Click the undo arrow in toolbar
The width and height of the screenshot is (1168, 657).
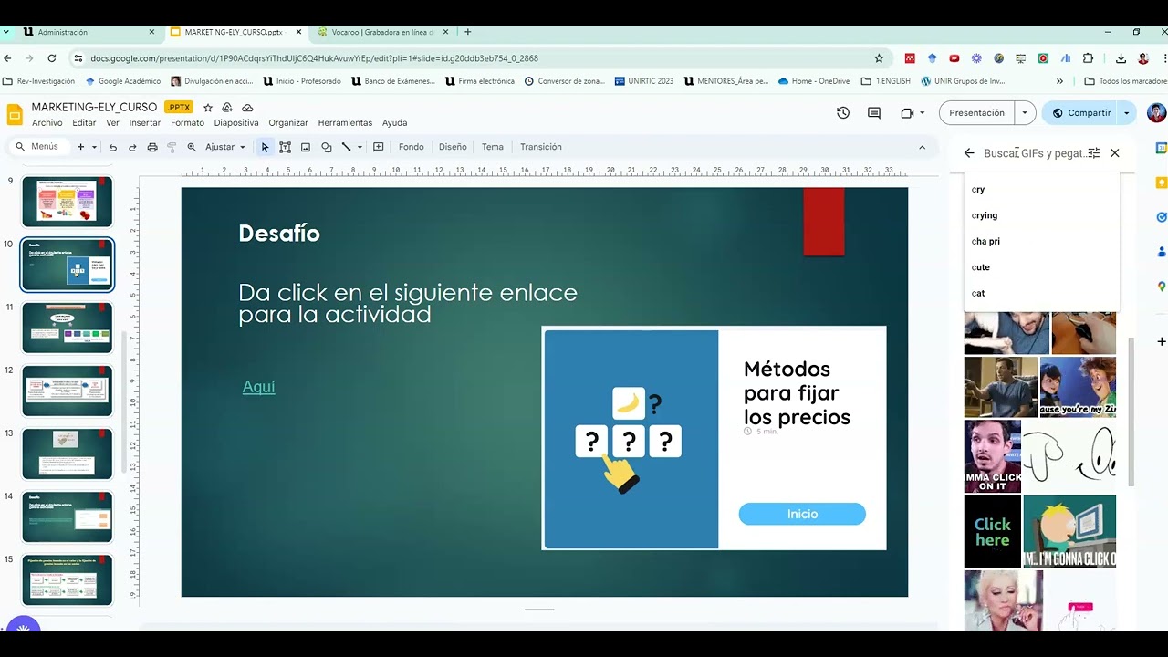(x=112, y=147)
